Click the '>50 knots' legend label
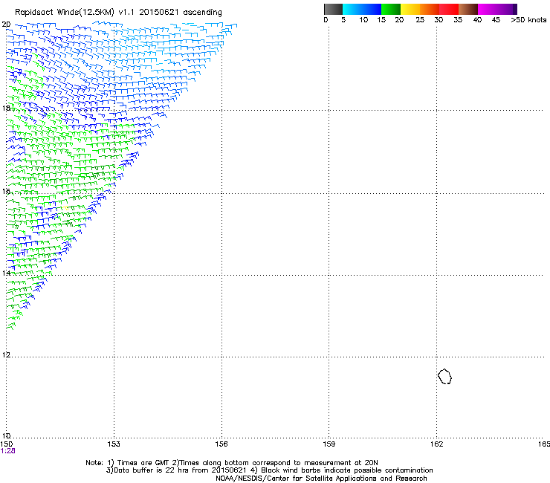 (528, 20)
